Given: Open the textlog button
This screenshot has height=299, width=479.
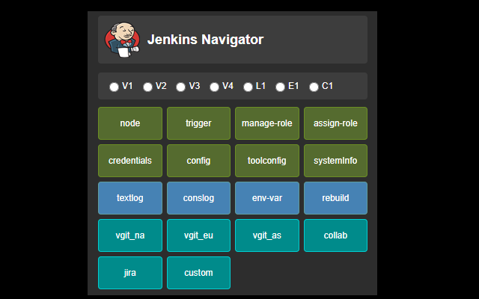Looking at the screenshot, I should tap(130, 198).
